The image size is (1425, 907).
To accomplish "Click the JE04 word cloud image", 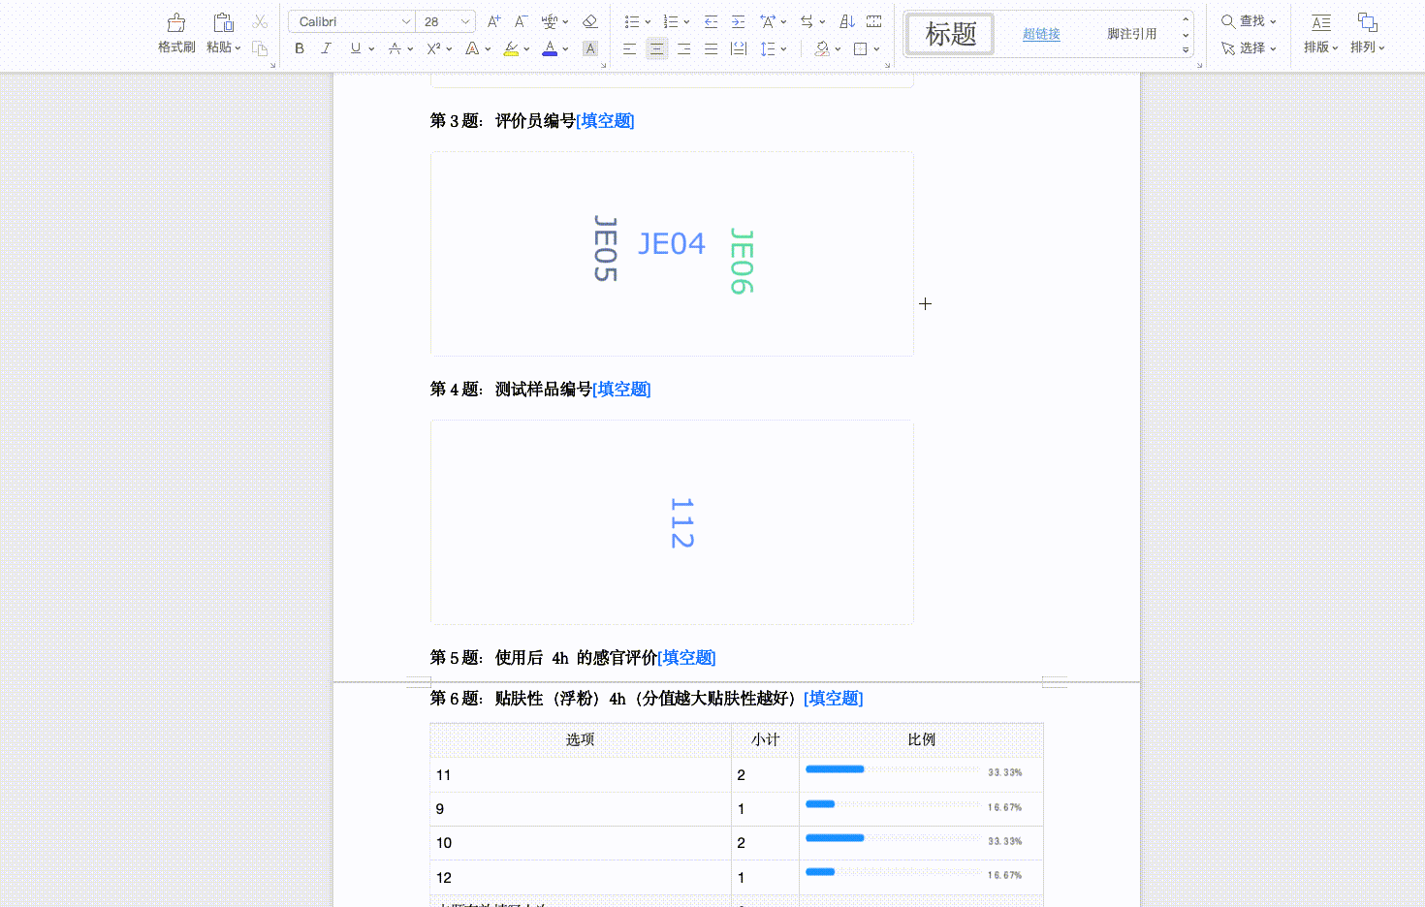I will (x=672, y=254).
